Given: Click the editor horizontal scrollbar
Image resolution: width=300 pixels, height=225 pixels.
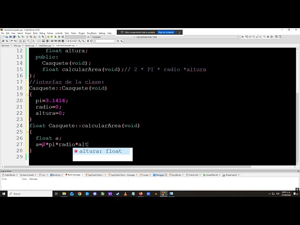Looking at the screenshot, I should tap(127, 167).
